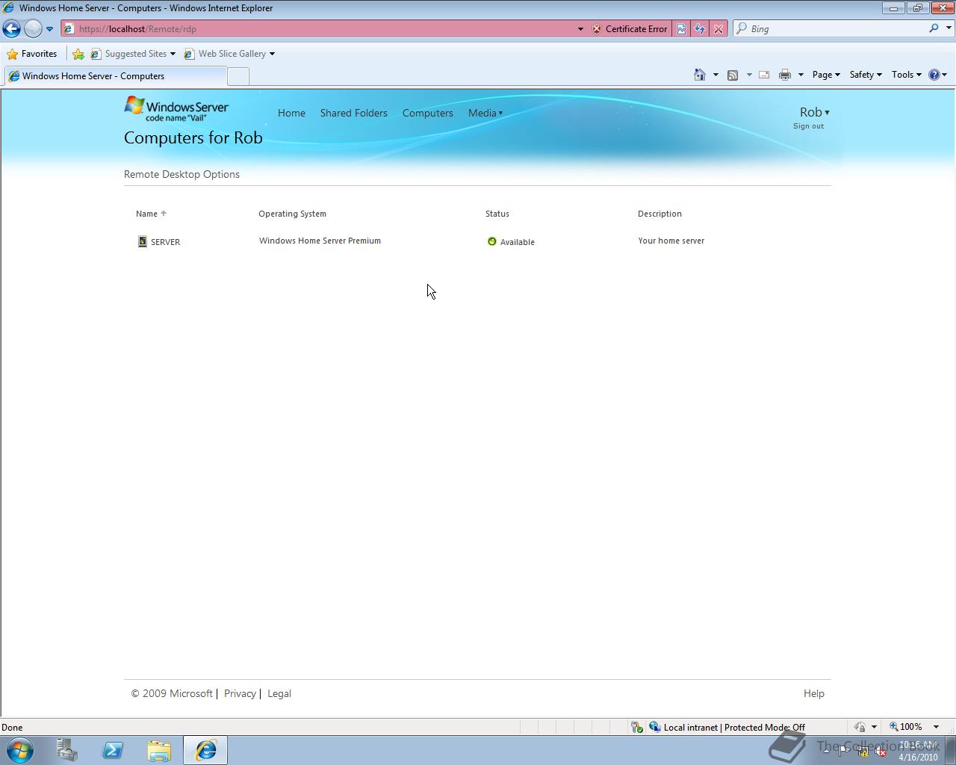956x765 pixels.
Task: Click the Windows Server Vail logo
Action: tap(176, 108)
